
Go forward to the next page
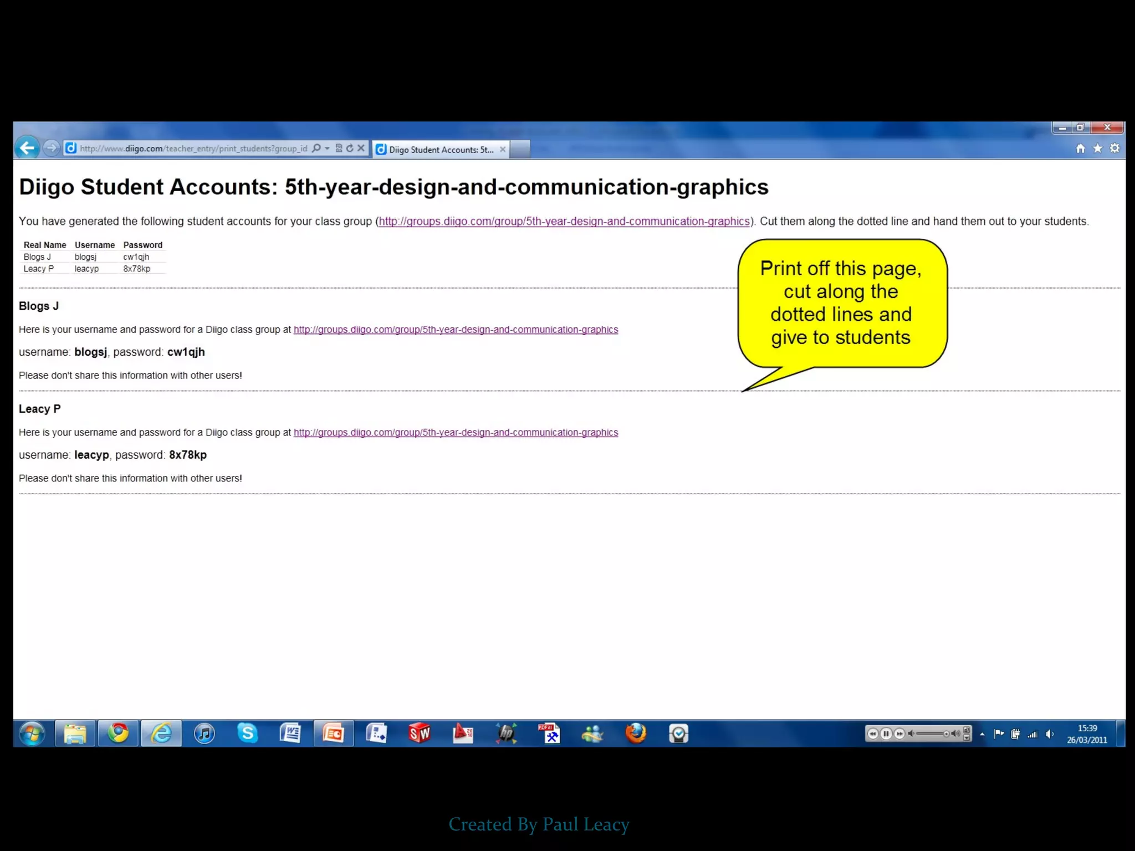52,148
